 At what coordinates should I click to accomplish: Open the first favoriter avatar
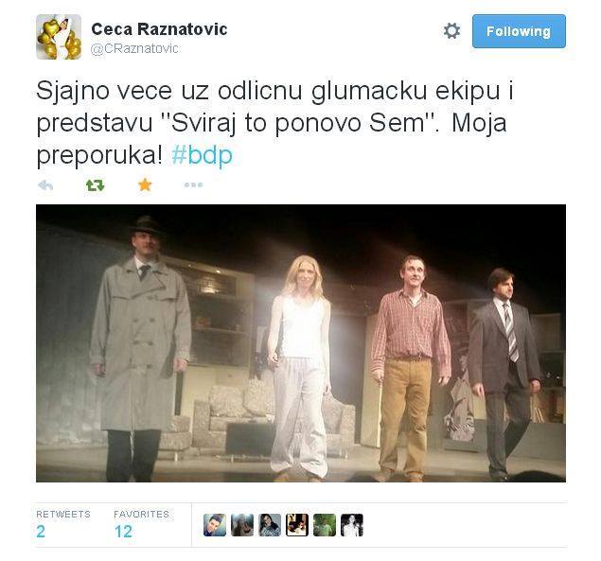point(215,525)
